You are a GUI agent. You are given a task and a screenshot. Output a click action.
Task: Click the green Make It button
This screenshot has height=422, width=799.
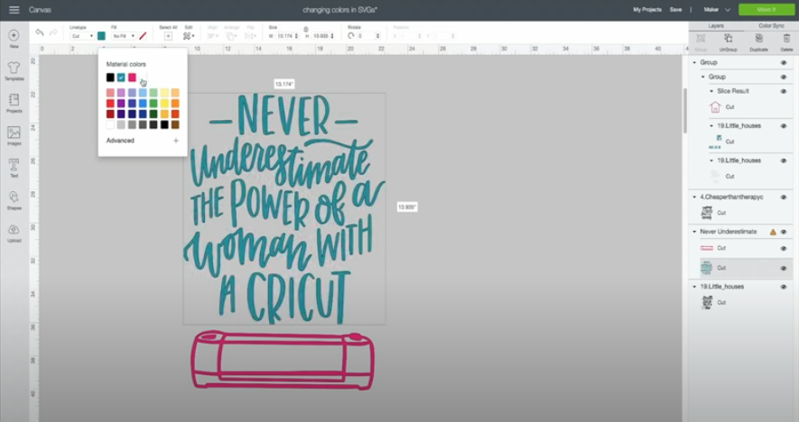(766, 10)
